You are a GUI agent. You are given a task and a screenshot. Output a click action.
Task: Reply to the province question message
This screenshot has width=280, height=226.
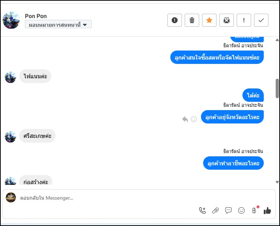point(185,119)
